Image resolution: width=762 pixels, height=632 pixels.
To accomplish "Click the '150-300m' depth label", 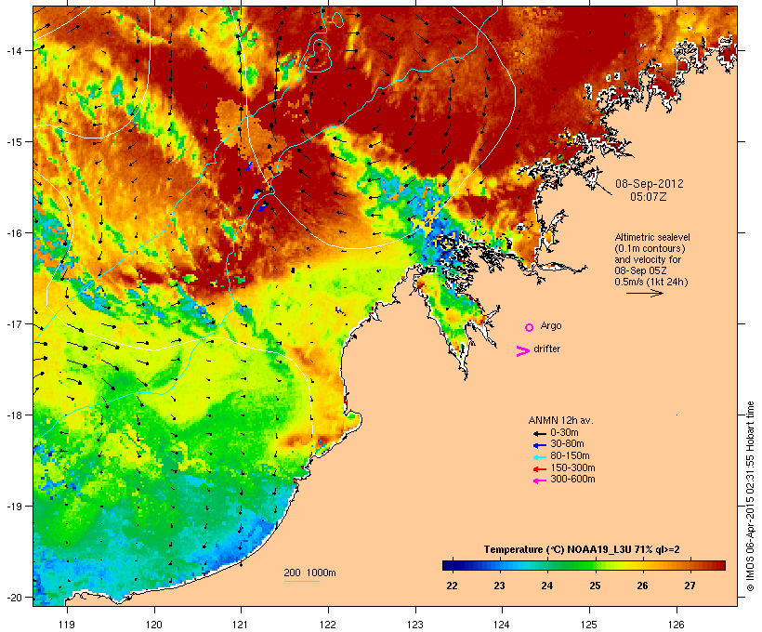I will pyautogui.click(x=572, y=467).
